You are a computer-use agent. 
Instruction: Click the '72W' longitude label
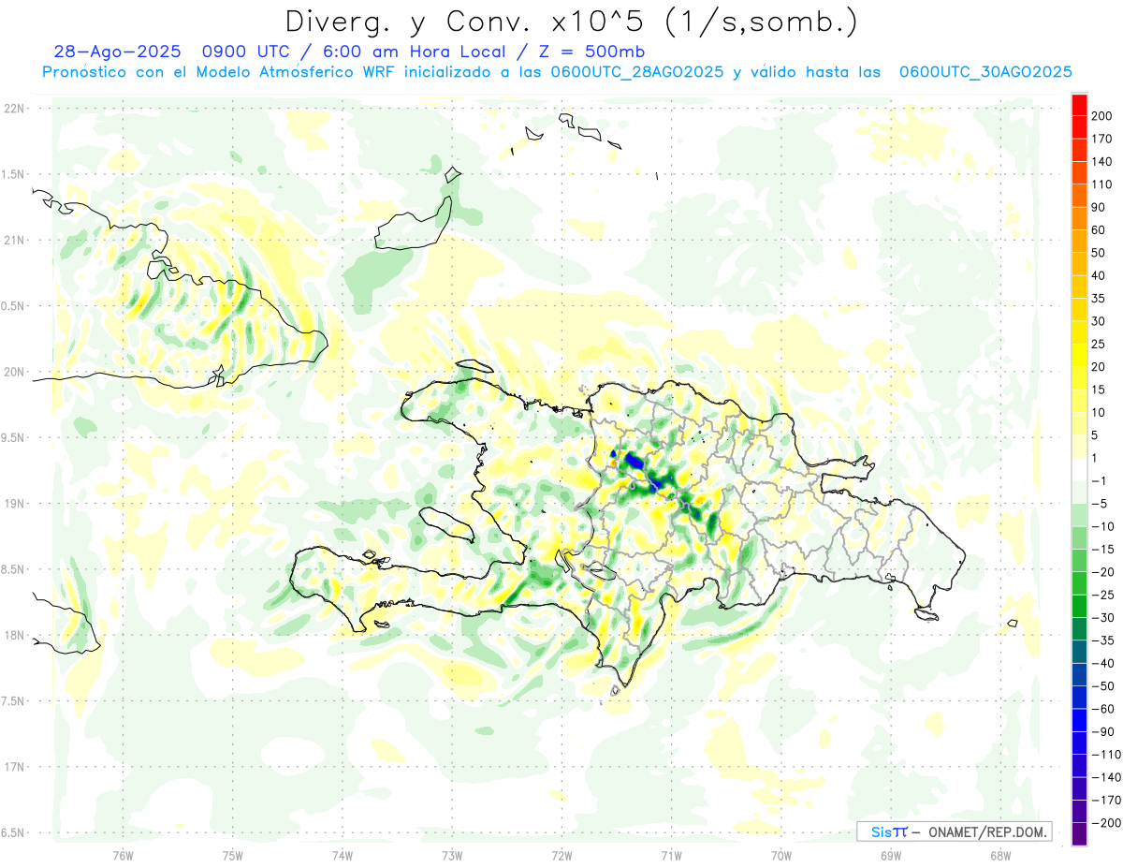click(561, 855)
